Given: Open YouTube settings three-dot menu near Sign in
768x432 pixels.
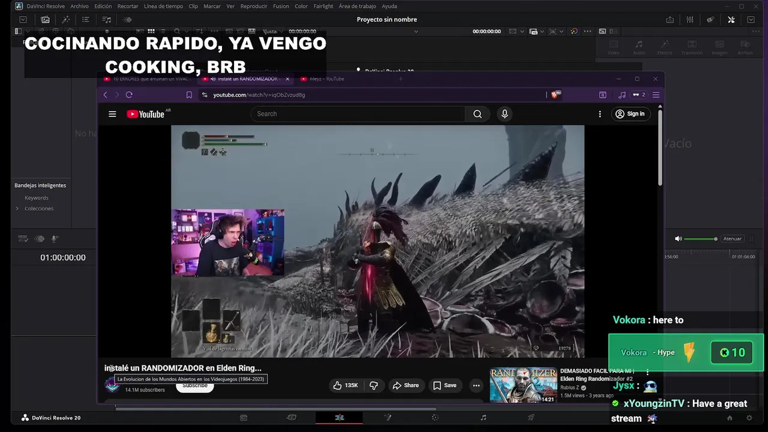Looking at the screenshot, I should (x=599, y=114).
